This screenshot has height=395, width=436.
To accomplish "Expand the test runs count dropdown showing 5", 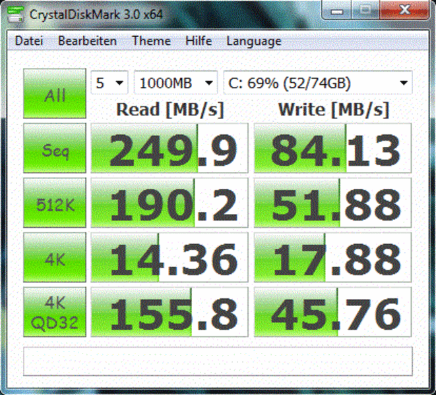I will (x=109, y=83).
